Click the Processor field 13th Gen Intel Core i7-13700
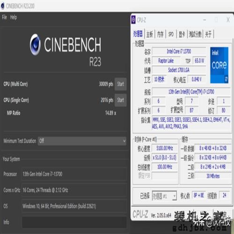Image resolution: width=234 pixels, height=234 pixels. point(74,174)
